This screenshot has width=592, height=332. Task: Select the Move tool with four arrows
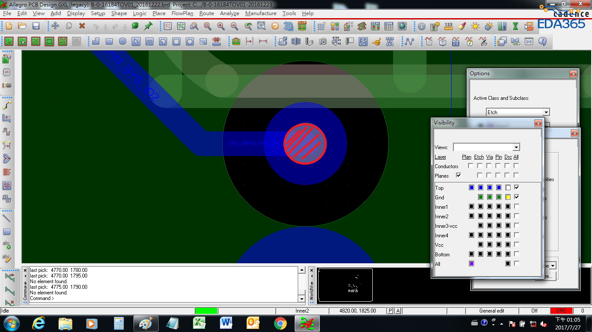click(x=55, y=26)
